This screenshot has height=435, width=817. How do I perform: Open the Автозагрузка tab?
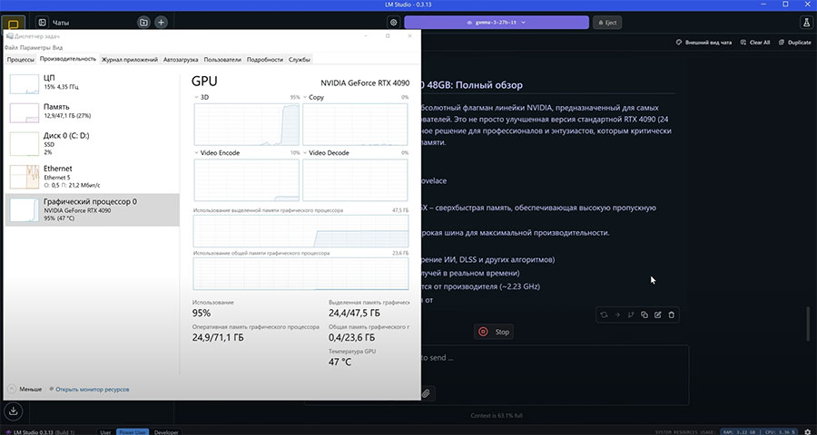pos(181,59)
